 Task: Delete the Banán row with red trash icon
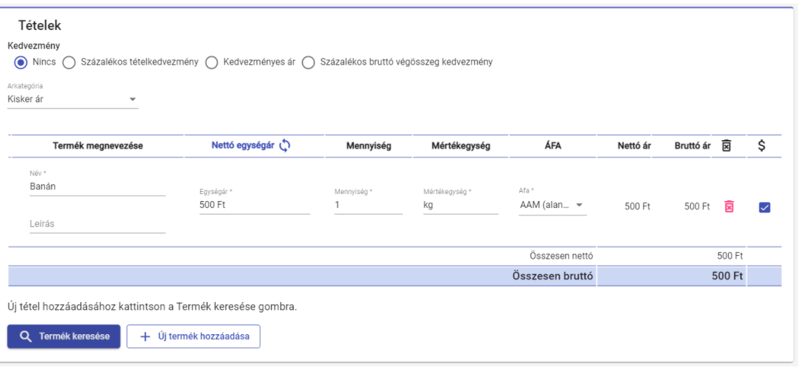(729, 206)
